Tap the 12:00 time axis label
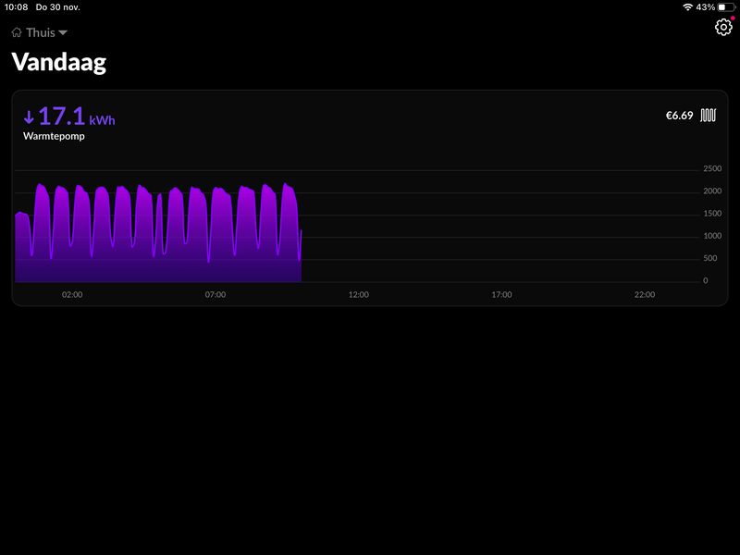740x555 pixels. [x=359, y=294]
